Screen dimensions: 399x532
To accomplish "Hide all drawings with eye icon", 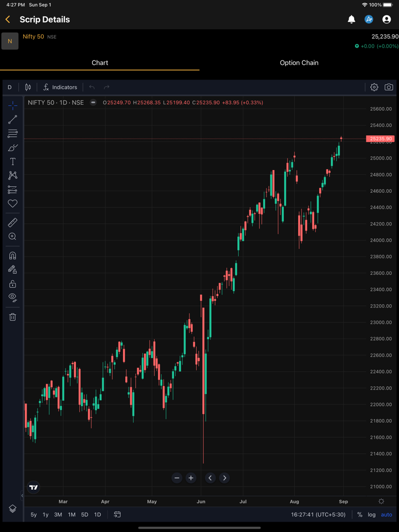I will 13,298.
